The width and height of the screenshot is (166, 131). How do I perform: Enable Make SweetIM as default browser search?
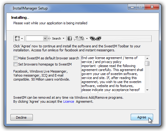click(x=15, y=58)
